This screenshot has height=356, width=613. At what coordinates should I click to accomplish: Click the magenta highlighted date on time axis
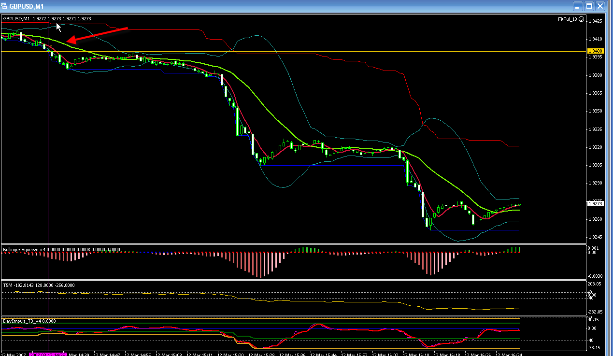[47, 354]
